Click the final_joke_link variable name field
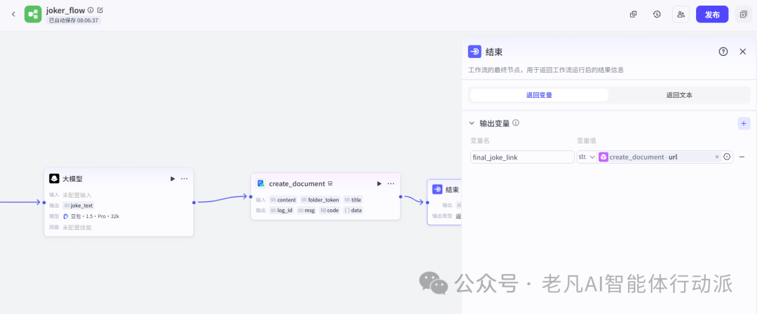 (522, 157)
